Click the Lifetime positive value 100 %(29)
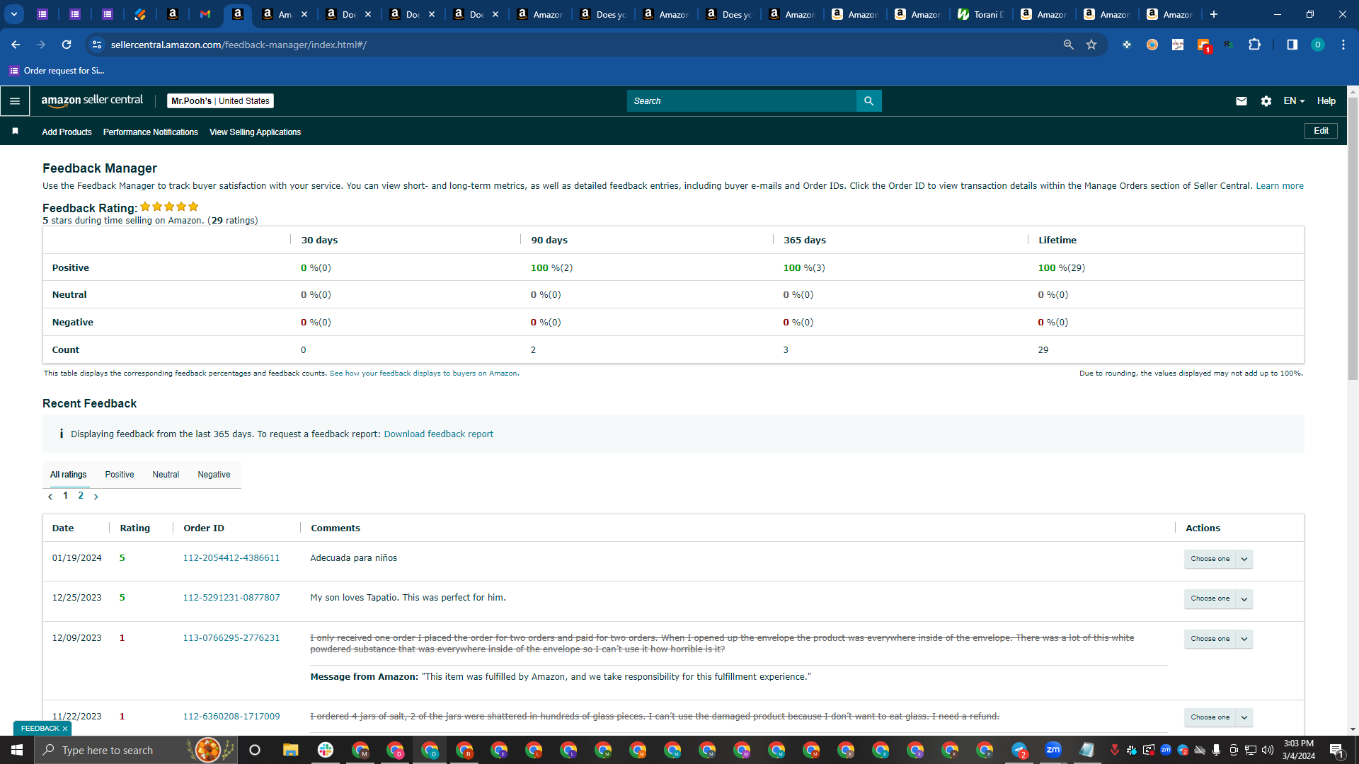This screenshot has width=1359, height=764. click(x=1061, y=268)
